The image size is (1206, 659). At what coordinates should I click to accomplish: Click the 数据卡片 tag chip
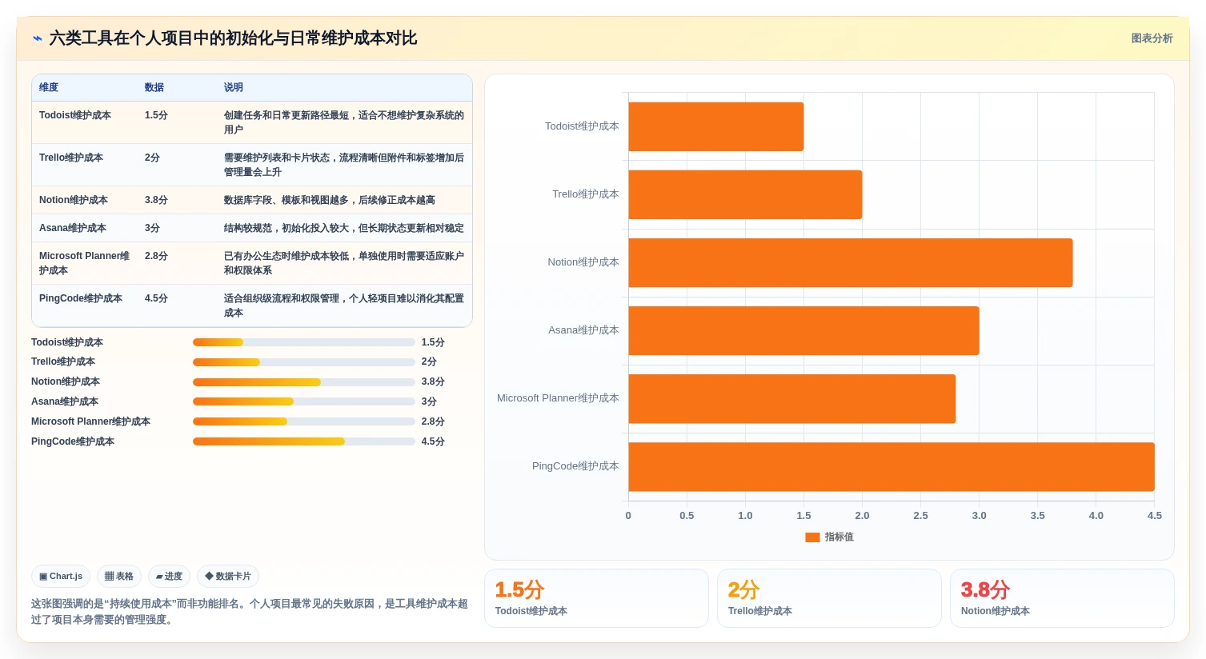pyautogui.click(x=228, y=576)
